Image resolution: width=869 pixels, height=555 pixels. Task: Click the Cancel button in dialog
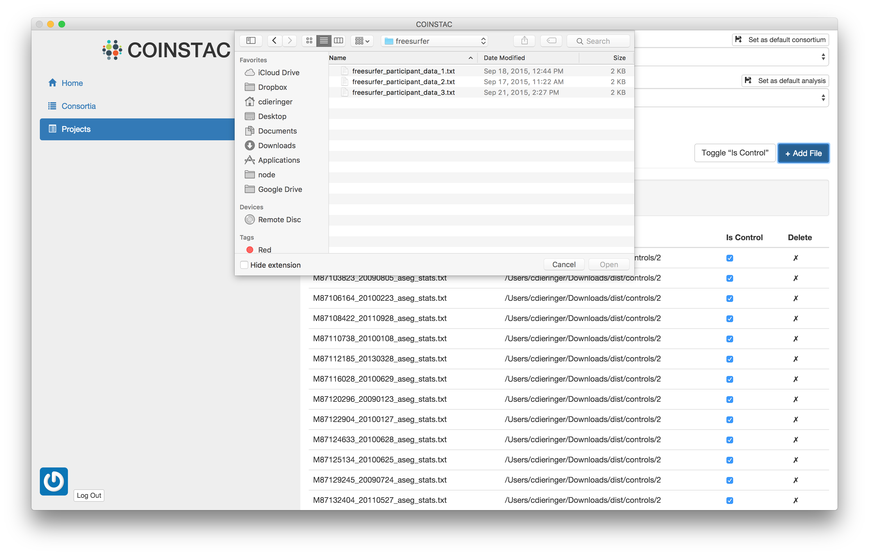point(564,265)
